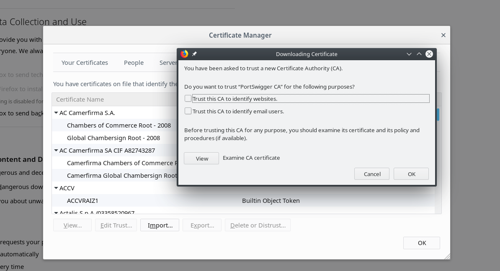This screenshot has height=271, width=500.
Task: Click the Certificate Manager resize grip
Action: 447,256
